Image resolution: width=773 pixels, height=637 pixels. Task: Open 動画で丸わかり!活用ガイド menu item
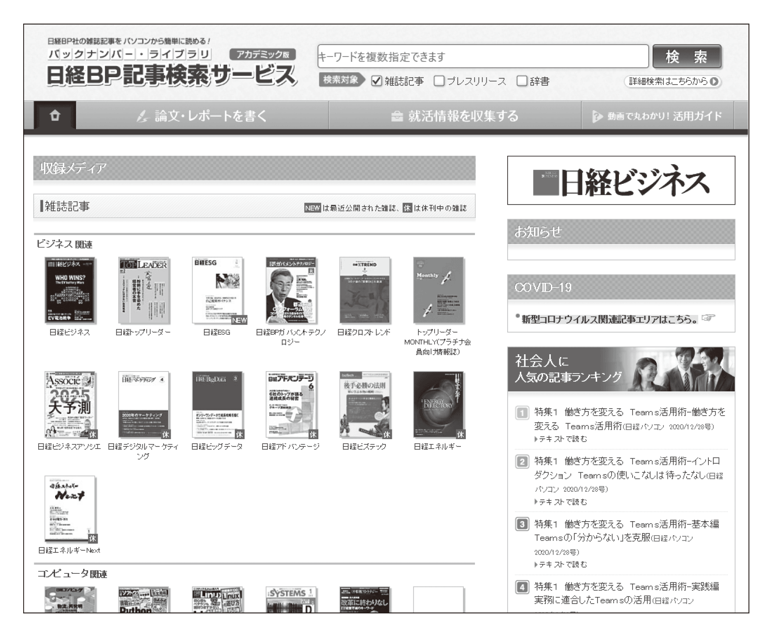point(658,116)
